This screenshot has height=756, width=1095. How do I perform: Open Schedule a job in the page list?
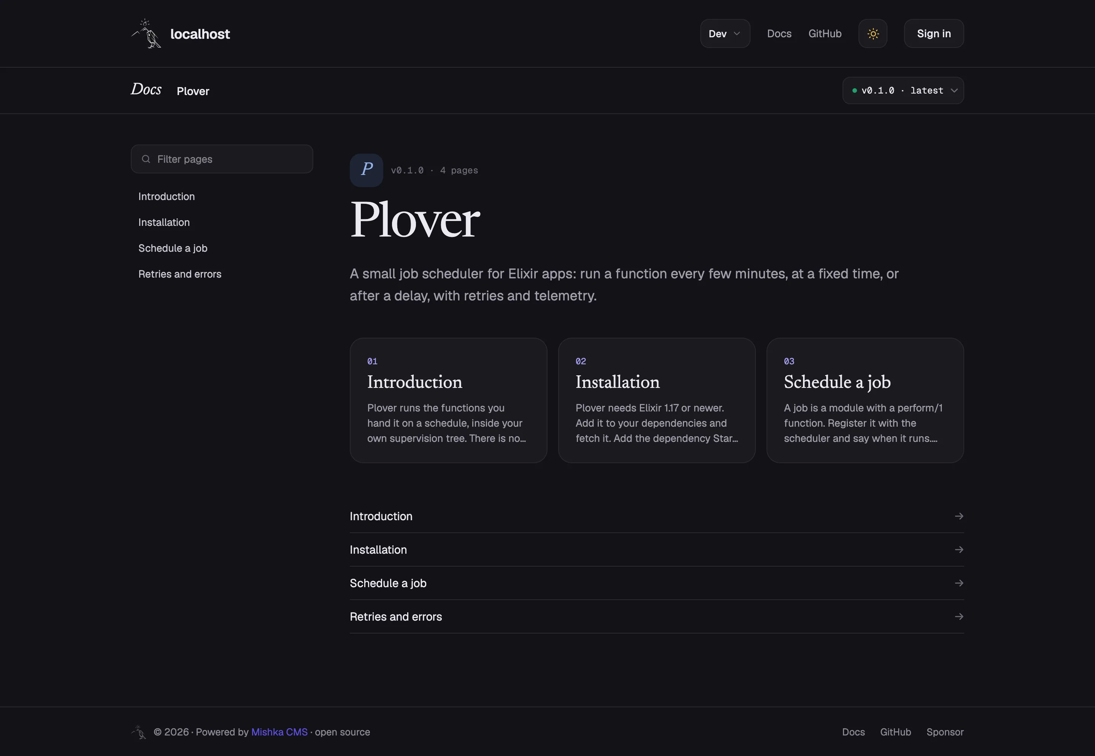tap(657, 583)
